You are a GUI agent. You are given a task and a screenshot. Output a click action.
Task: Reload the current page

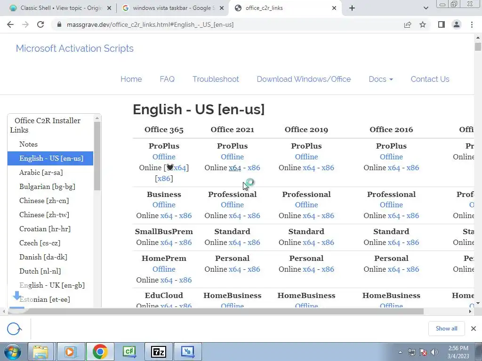(x=40, y=24)
